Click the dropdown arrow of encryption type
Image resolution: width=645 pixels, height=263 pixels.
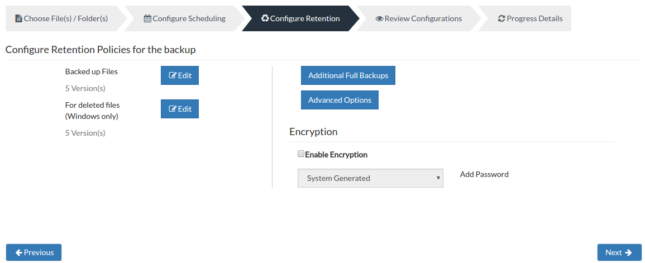coord(438,178)
